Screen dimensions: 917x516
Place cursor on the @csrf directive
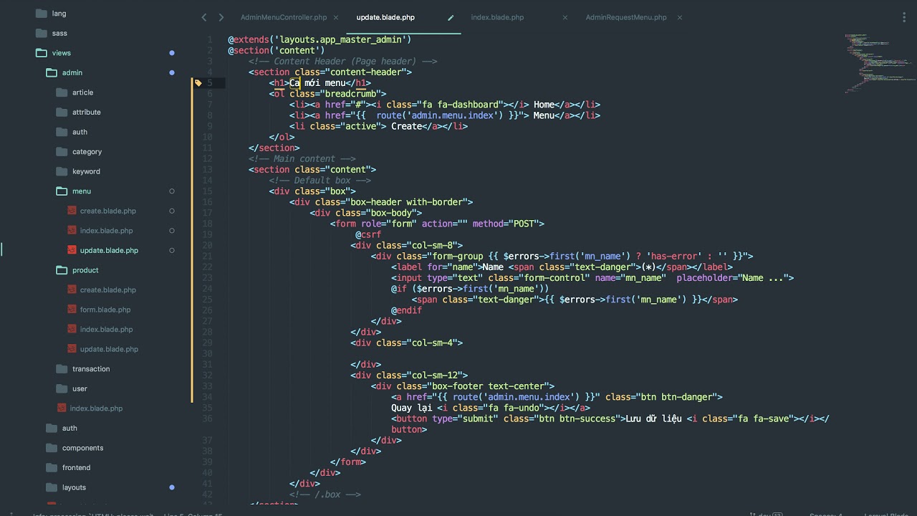[368, 234]
